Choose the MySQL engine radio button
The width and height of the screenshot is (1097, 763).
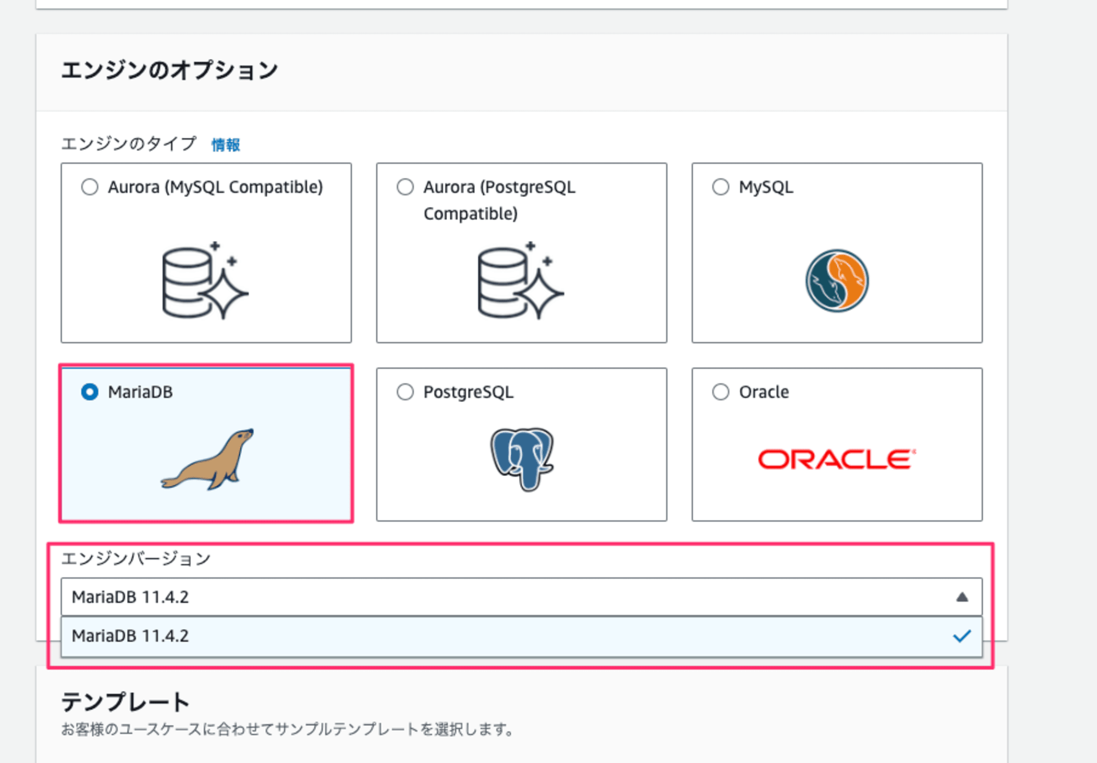click(x=720, y=187)
